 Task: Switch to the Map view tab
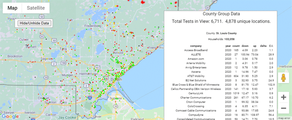[x=12, y=8]
